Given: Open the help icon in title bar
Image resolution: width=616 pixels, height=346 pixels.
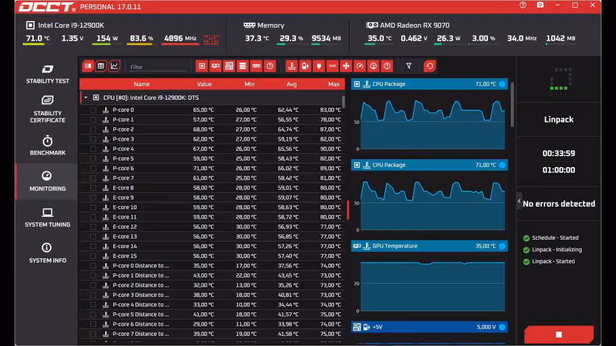Looking at the screenshot, I should coord(523,5).
